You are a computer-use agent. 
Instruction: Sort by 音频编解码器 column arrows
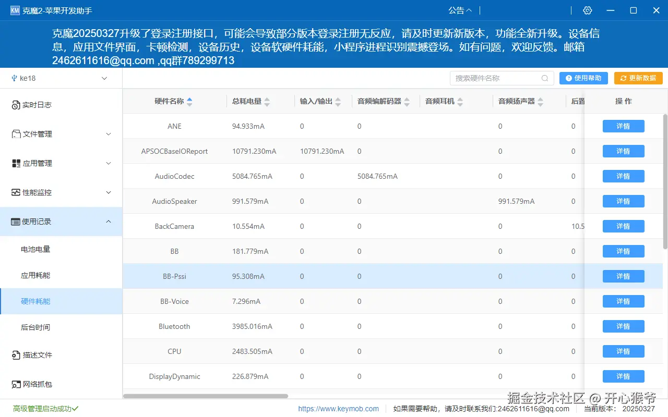point(407,102)
